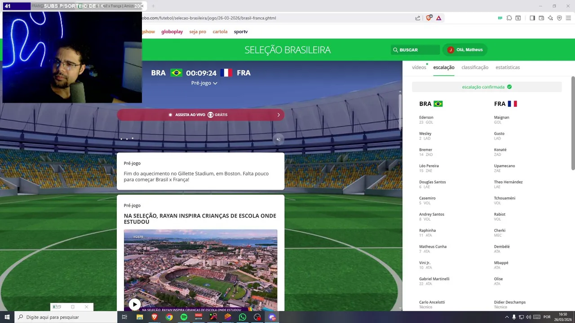The height and width of the screenshot is (323, 575).
Task: Open the globoplay nav link
Action: point(172,31)
